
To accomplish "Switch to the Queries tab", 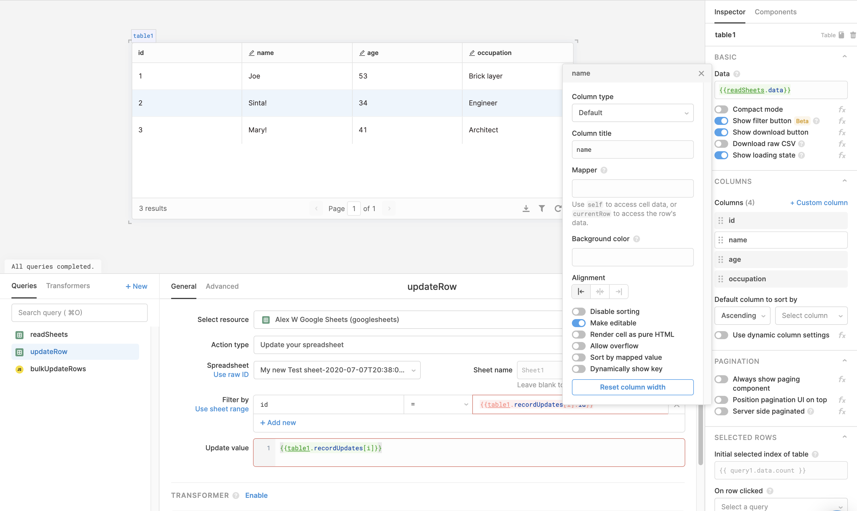I will 24,286.
